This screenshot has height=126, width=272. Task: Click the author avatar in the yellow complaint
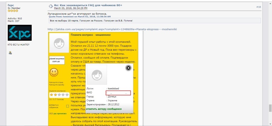click(59, 43)
